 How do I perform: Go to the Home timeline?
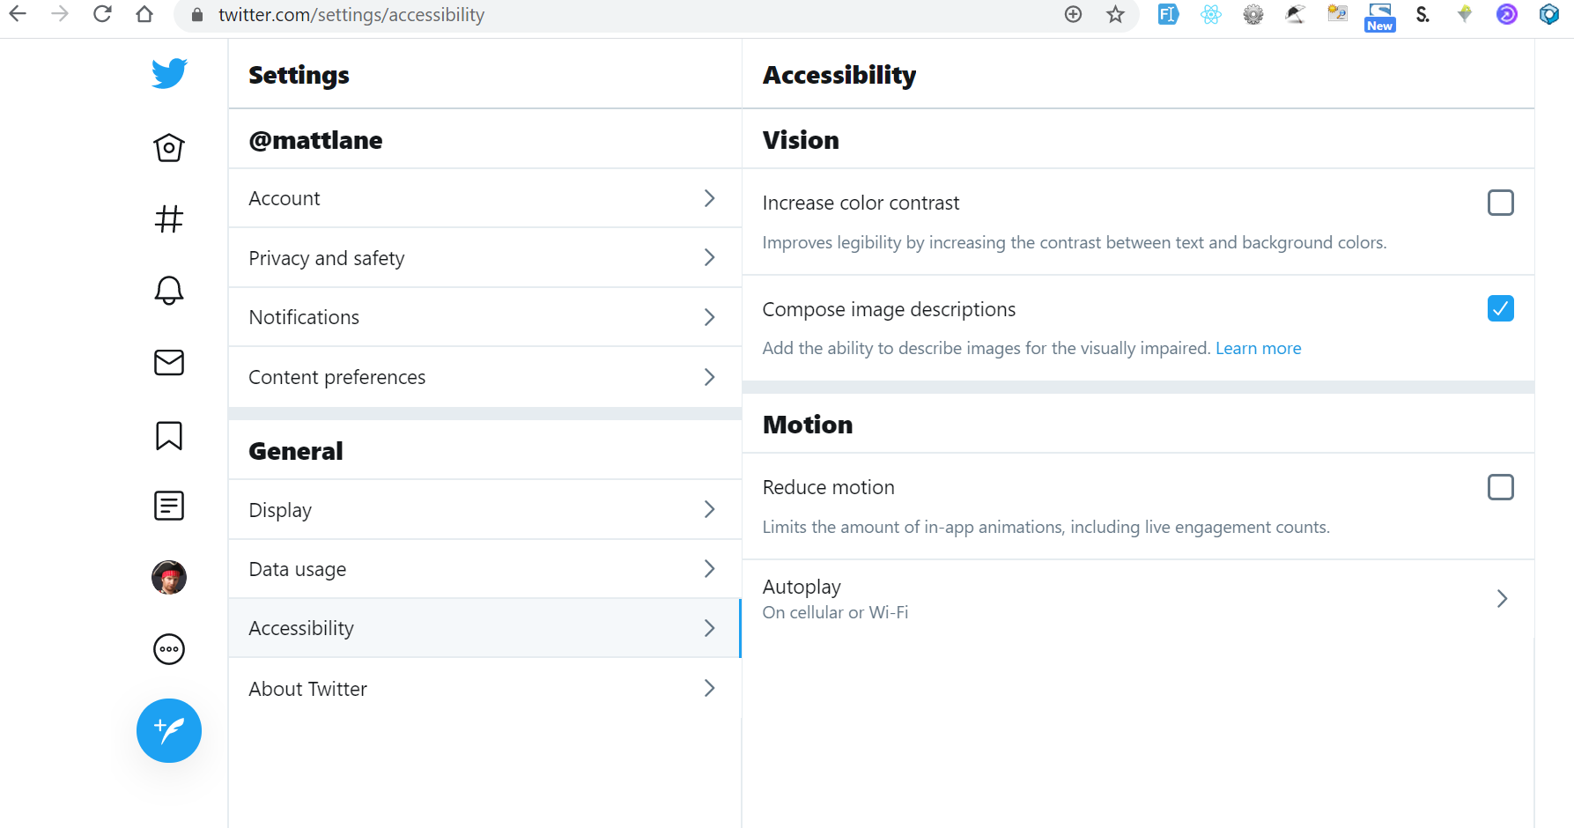click(168, 147)
